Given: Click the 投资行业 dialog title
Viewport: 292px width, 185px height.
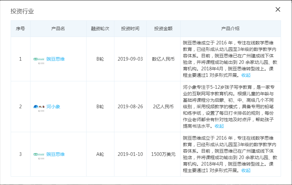Looking at the screenshot, I should tap(22, 11).
